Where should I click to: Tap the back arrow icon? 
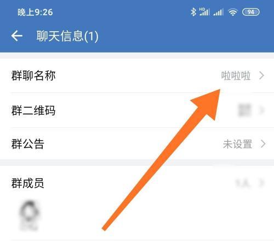coord(17,36)
